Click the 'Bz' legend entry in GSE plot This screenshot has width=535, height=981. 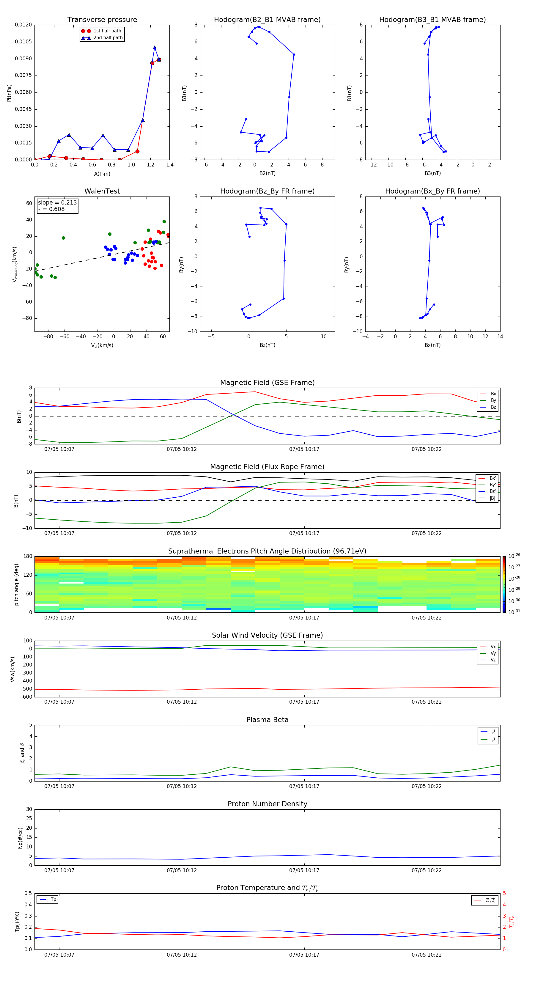pos(488,407)
